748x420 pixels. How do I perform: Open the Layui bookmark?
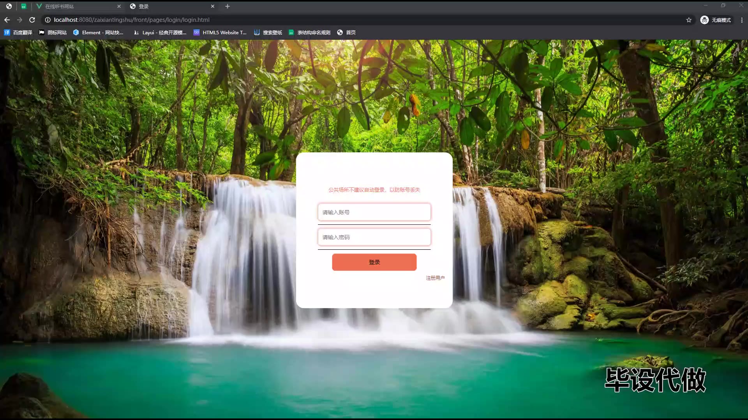pos(160,32)
